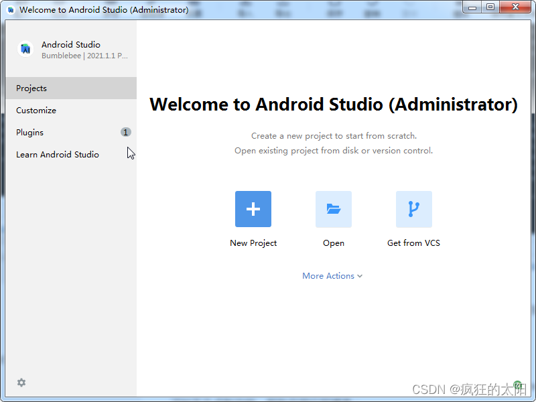Viewport: 536px width, 402px height.
Task: Click the Plugins update badge showing 1
Action: [x=125, y=132]
